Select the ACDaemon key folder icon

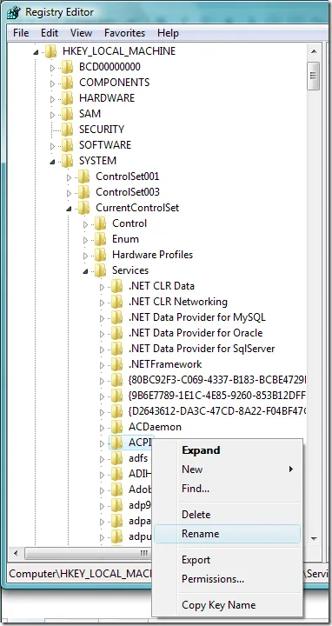(116, 427)
